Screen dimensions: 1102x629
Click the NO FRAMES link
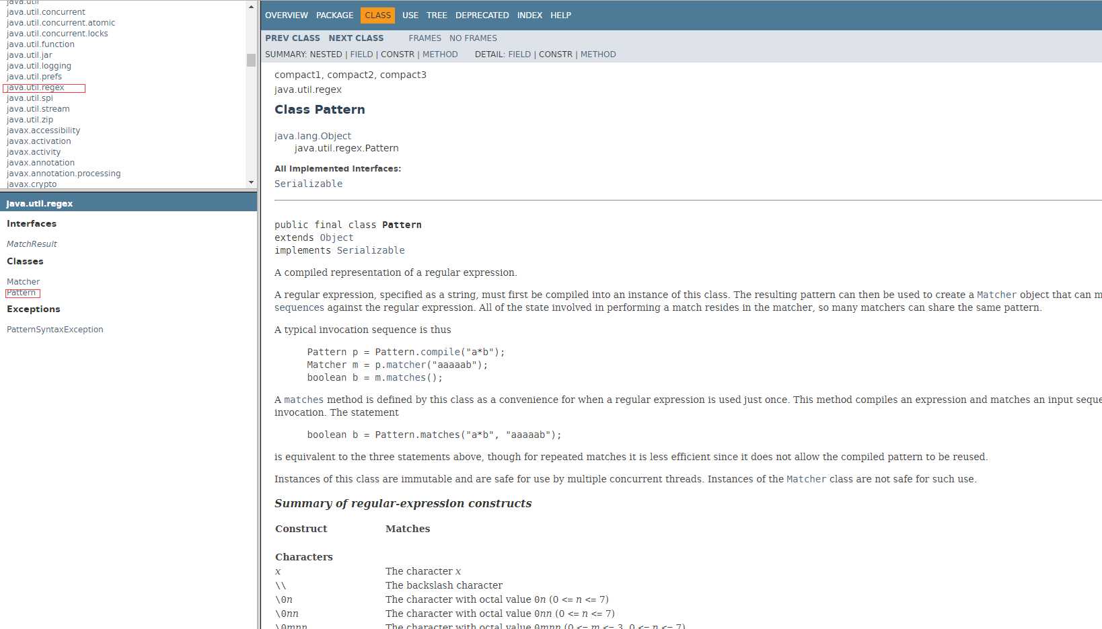(473, 38)
